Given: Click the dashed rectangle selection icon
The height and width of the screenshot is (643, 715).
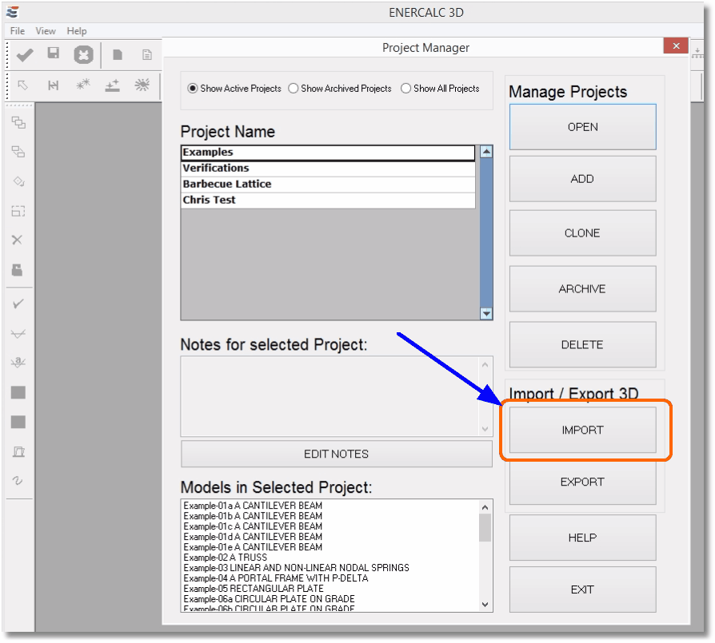Looking at the screenshot, I should click(x=18, y=211).
